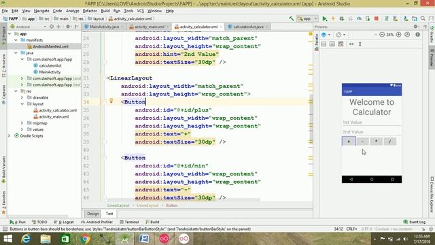The width and height of the screenshot is (435, 245).
Task: Expand Gradle Scripts node
Action: pos(10,136)
